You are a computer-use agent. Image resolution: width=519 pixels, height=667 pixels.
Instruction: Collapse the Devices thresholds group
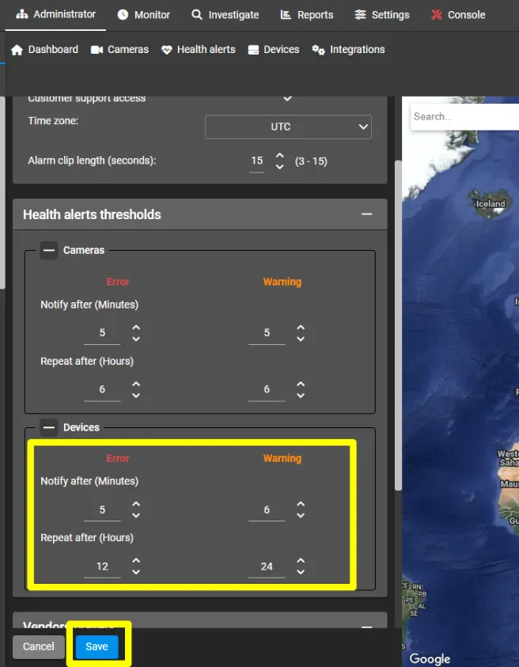coord(49,427)
